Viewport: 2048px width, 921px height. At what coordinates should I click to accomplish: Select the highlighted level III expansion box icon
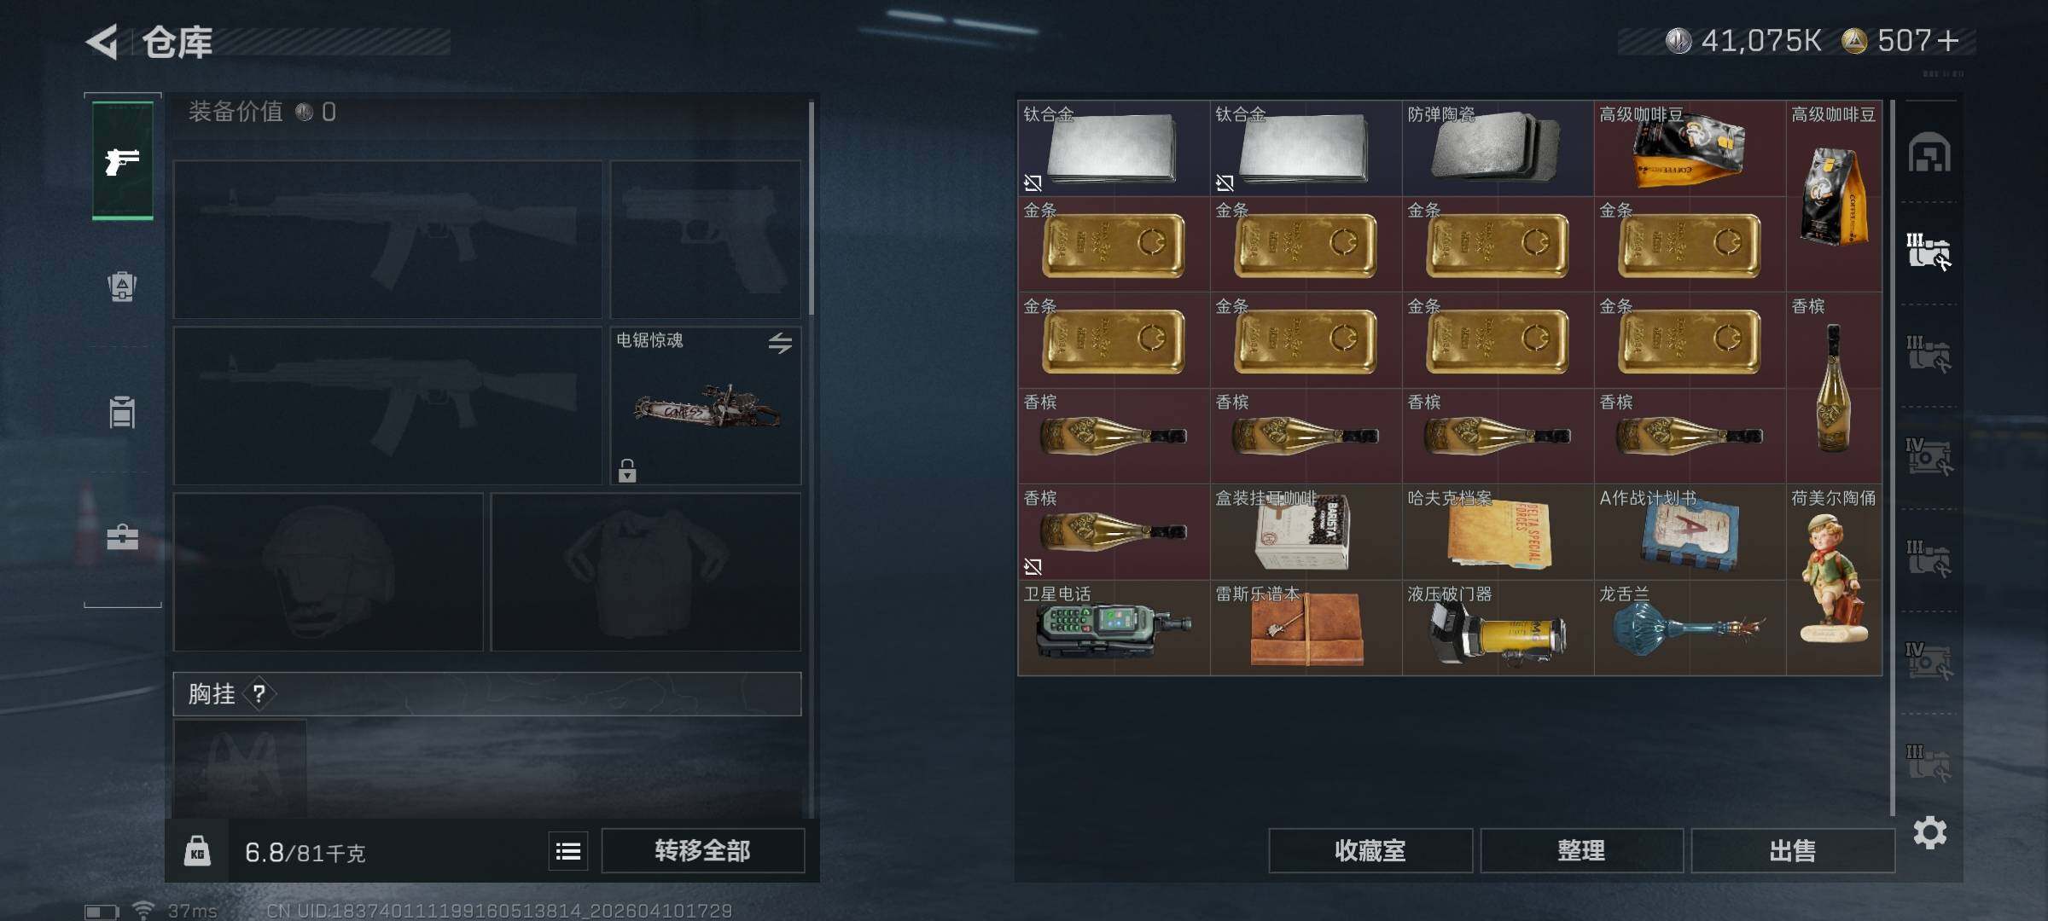pyautogui.click(x=1929, y=252)
